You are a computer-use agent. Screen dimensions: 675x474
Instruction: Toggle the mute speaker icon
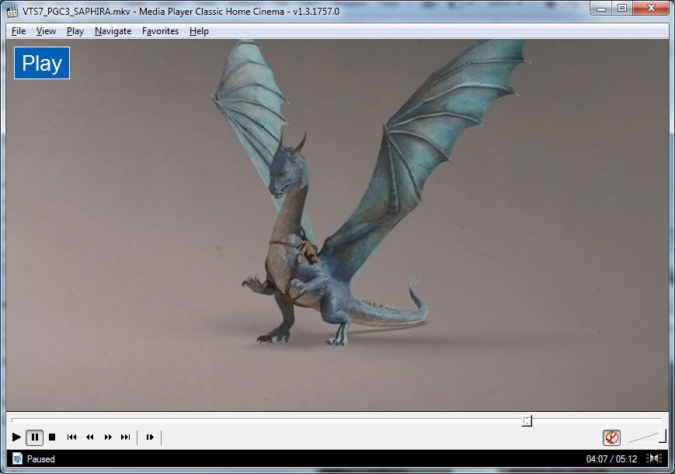[x=612, y=437]
